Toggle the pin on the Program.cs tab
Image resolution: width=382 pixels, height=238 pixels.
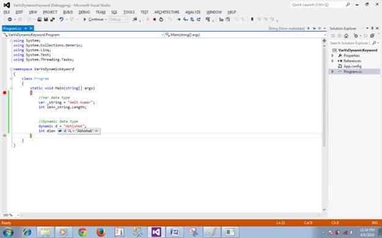26,29
